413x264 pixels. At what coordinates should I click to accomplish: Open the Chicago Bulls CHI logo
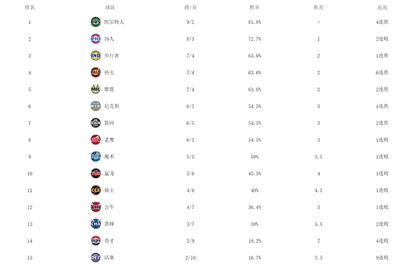coord(96,207)
